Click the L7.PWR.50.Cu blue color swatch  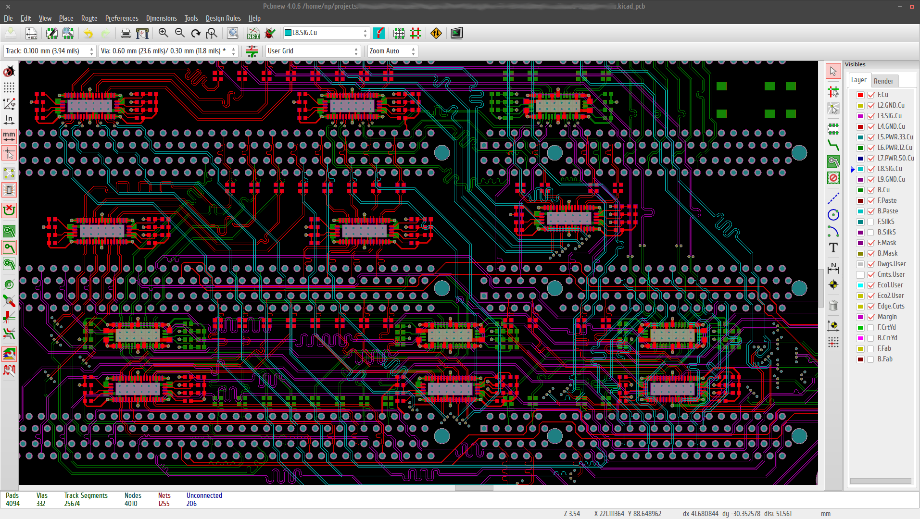pos(860,159)
